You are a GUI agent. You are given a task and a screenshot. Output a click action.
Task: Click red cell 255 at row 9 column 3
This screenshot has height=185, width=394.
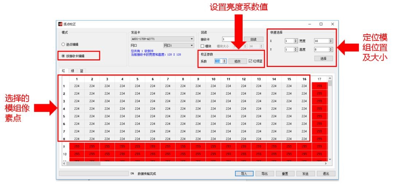[x=107, y=146]
